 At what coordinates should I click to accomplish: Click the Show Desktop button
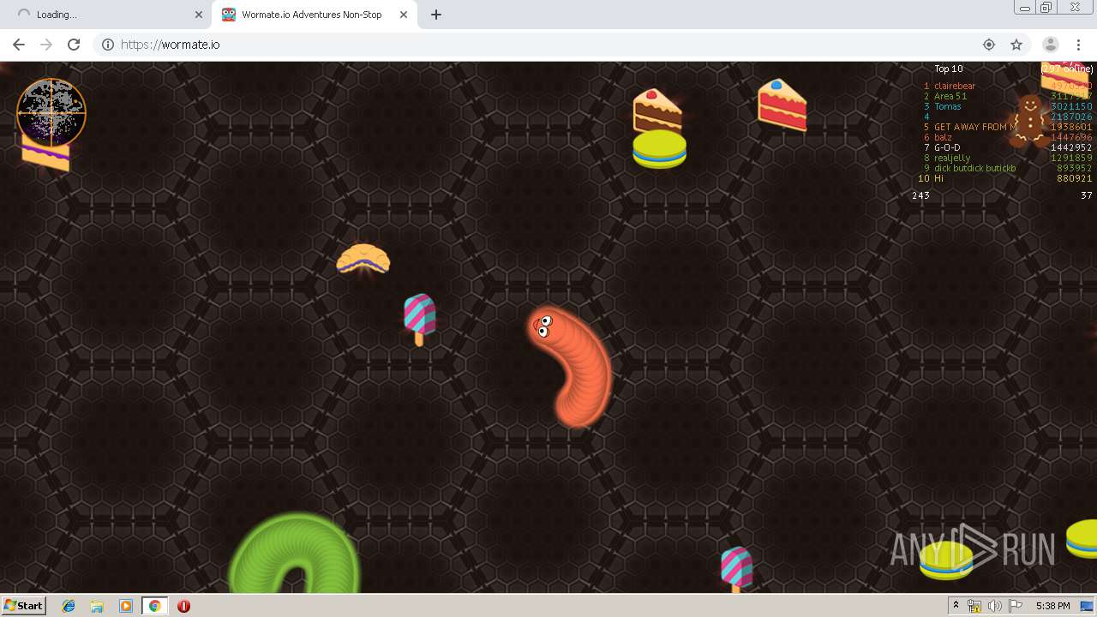(1087, 606)
